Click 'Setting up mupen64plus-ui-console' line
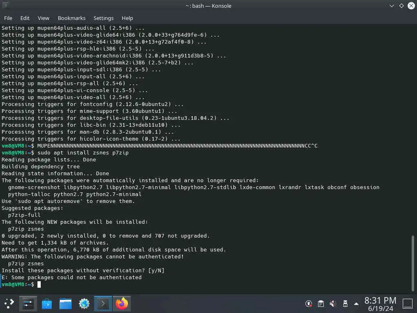 coord(75,90)
